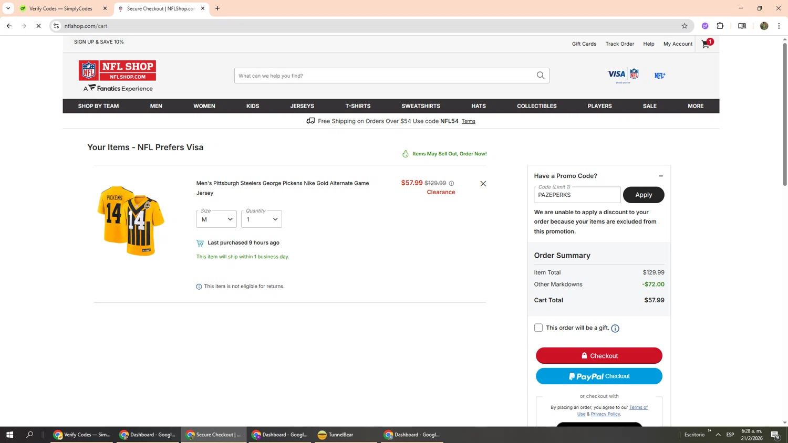
Task: View site information icon in address bar
Action: [x=56, y=26]
